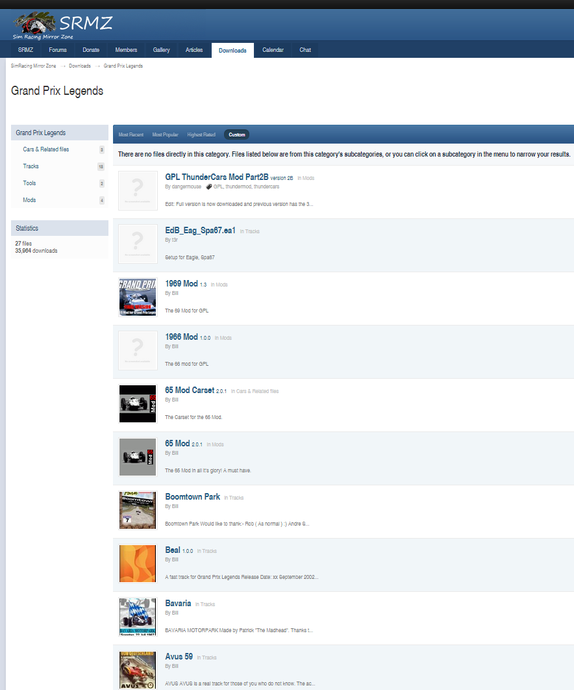Go to the Forums tab
Image resolution: width=574 pixels, height=690 pixels.
[58, 50]
